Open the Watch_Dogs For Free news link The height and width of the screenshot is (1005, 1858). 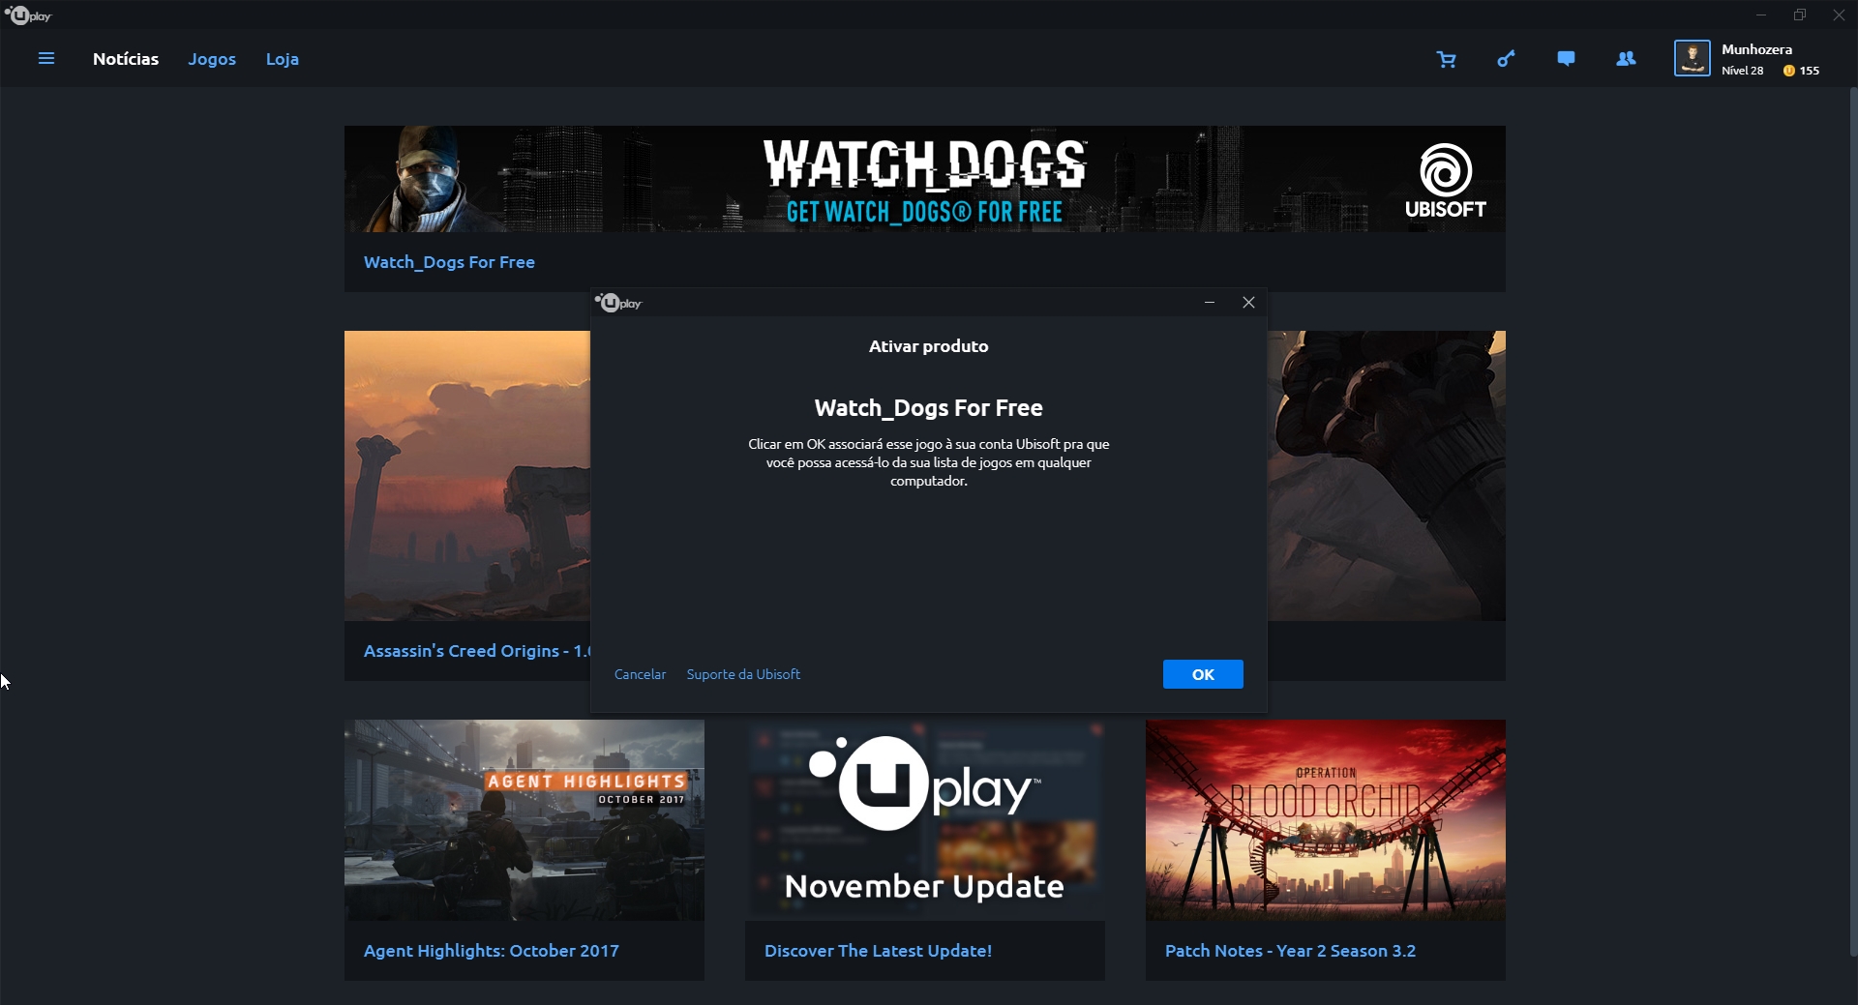tap(449, 262)
